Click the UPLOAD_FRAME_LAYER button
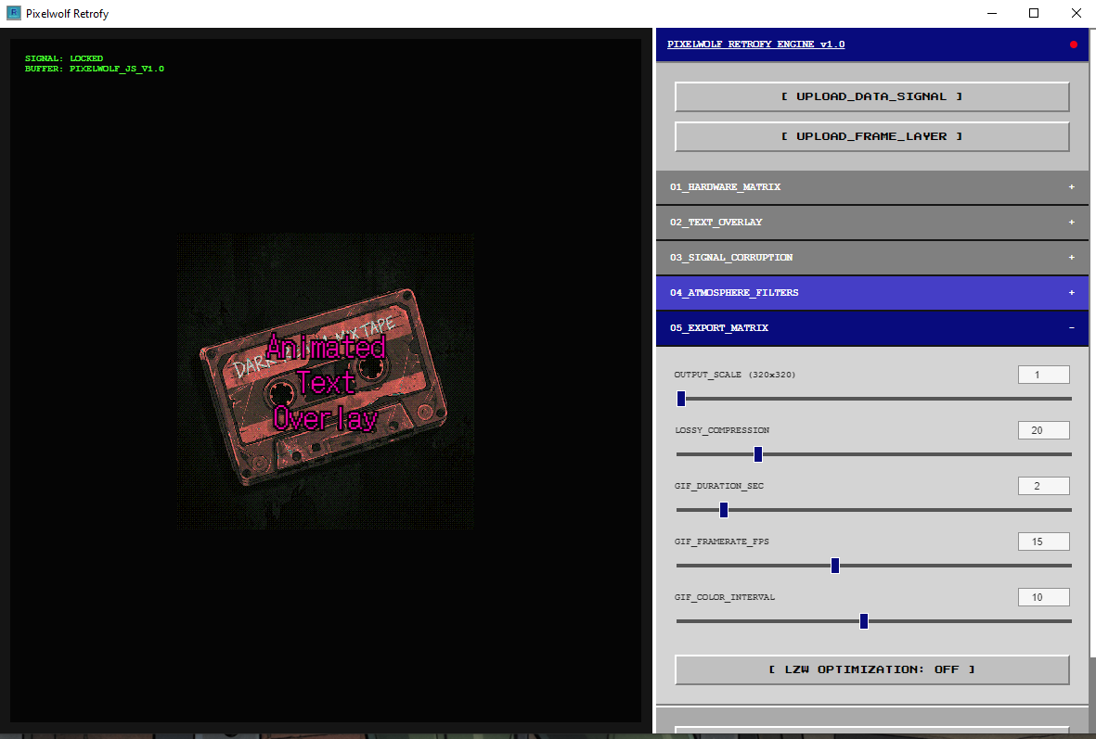Viewport: 1096px width, 739px height. (871, 136)
